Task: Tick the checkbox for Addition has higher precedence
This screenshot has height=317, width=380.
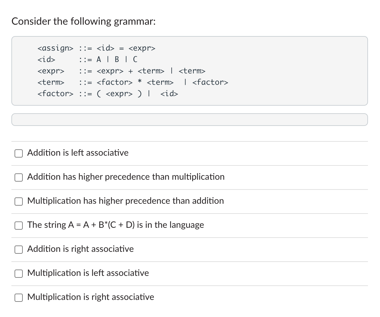Action: [x=18, y=177]
